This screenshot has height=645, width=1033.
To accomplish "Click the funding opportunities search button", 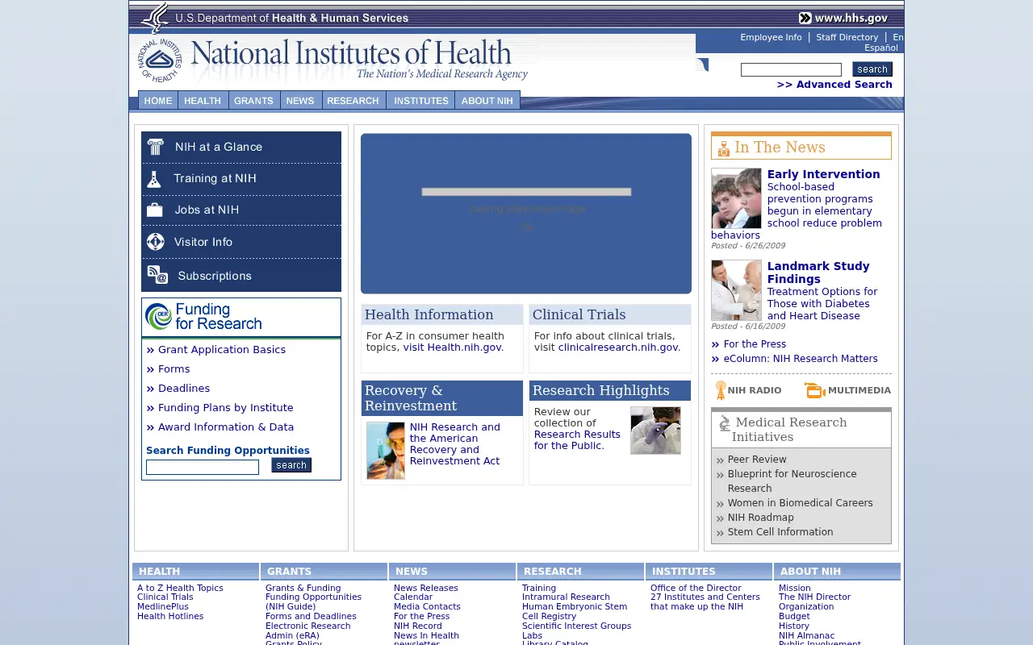I will [x=291, y=465].
